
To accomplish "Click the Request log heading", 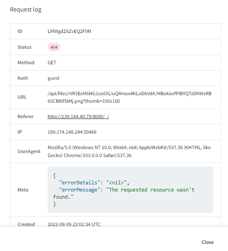I will pos(26,10).
